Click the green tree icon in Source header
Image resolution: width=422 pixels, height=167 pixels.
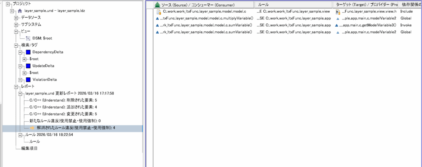tap(157, 5)
